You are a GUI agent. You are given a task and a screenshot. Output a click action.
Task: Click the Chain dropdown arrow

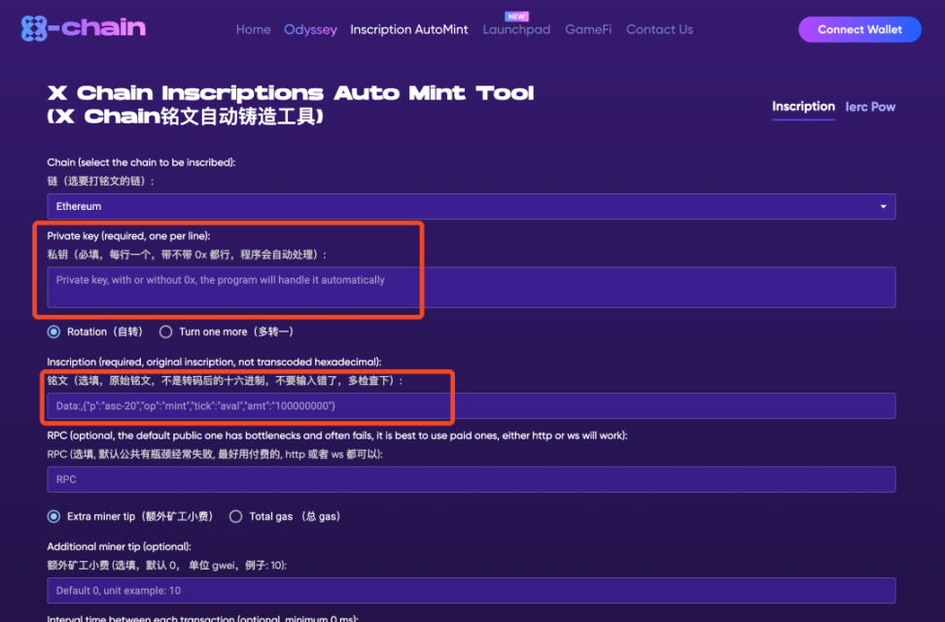tap(883, 206)
